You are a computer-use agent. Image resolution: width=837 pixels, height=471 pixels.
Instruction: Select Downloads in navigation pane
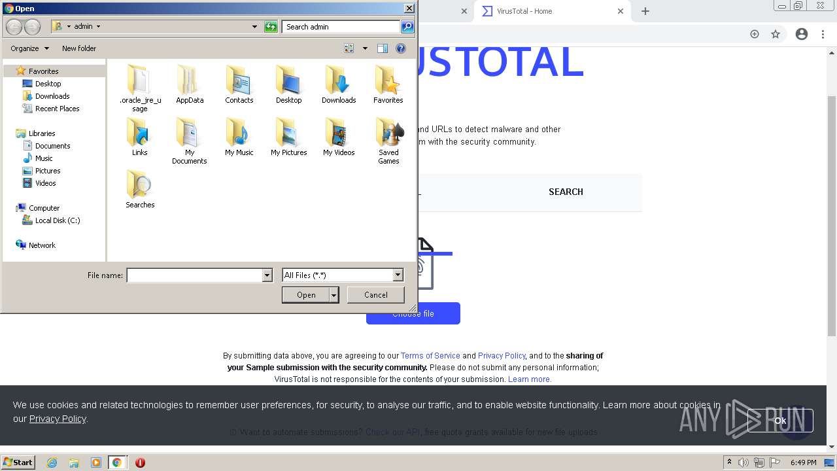[x=52, y=96]
